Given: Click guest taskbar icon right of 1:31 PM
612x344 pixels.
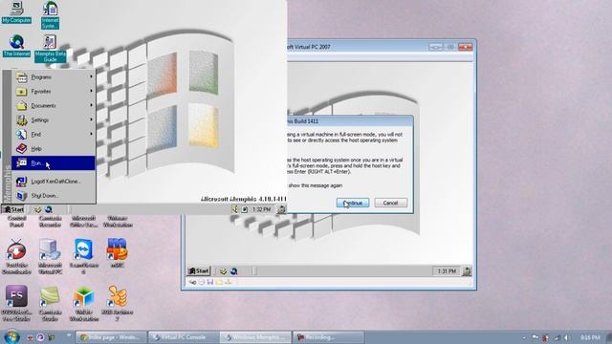Looking at the screenshot, I should point(467,271).
